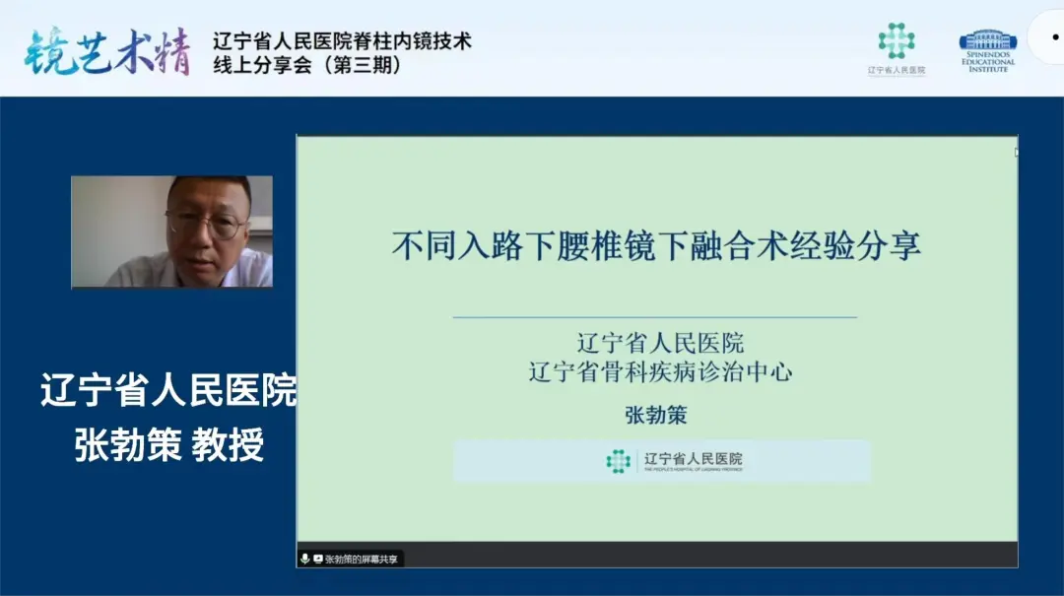
Task: Click the 张勃策的屏幕共享 label text
Action: coord(362,559)
